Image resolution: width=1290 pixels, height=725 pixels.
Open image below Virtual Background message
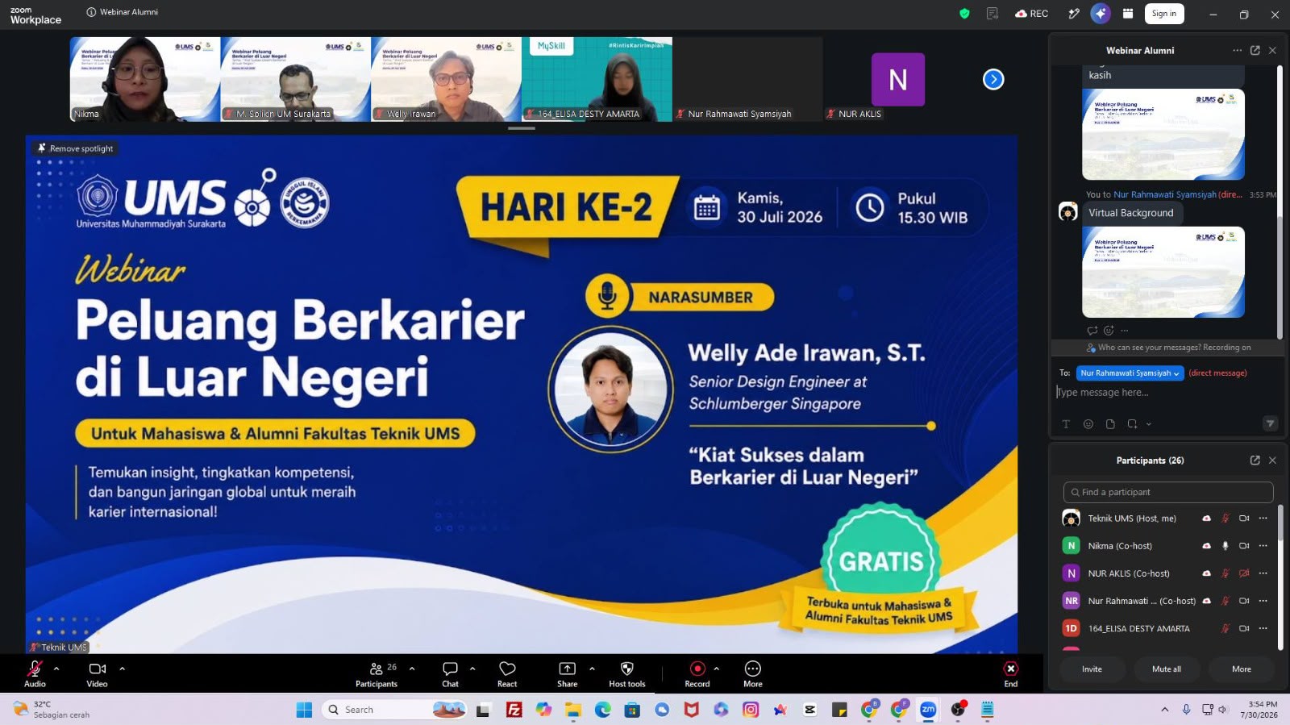coord(1163,272)
